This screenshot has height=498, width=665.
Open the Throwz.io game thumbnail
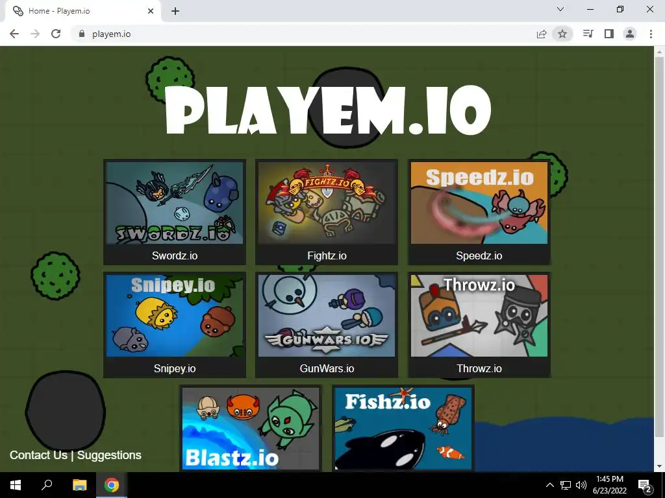click(479, 316)
